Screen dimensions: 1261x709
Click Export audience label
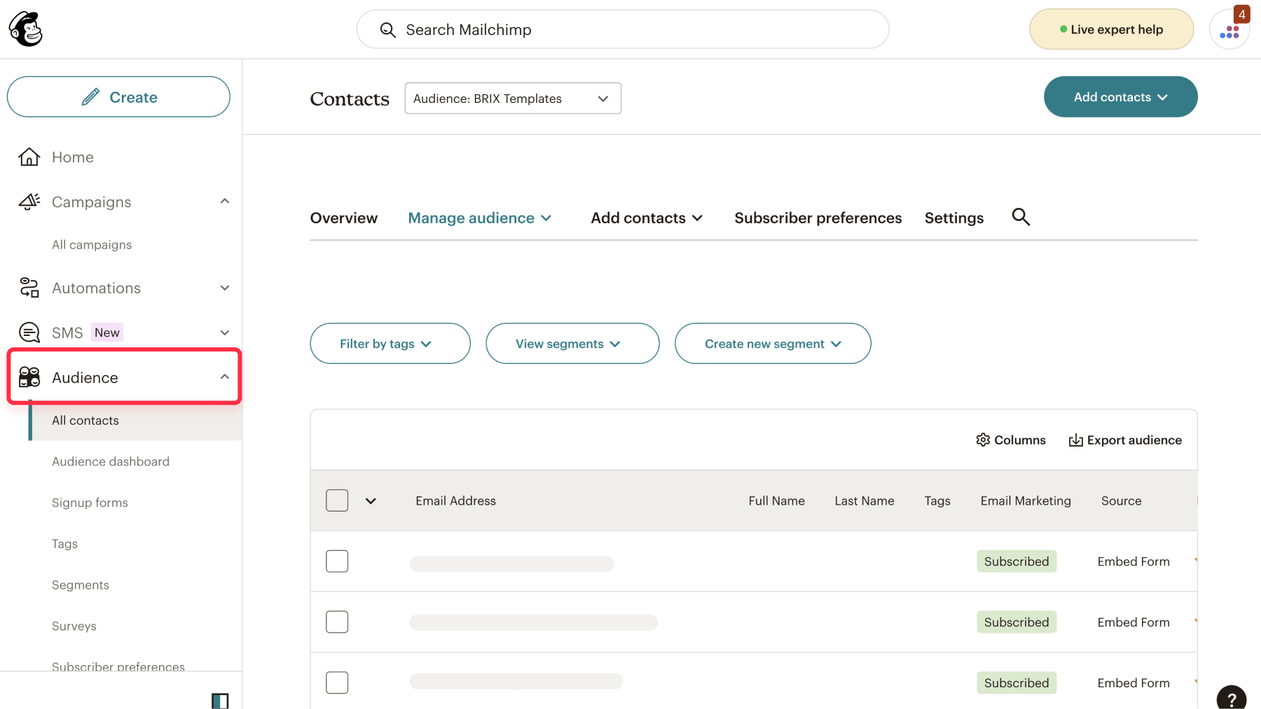point(1134,440)
